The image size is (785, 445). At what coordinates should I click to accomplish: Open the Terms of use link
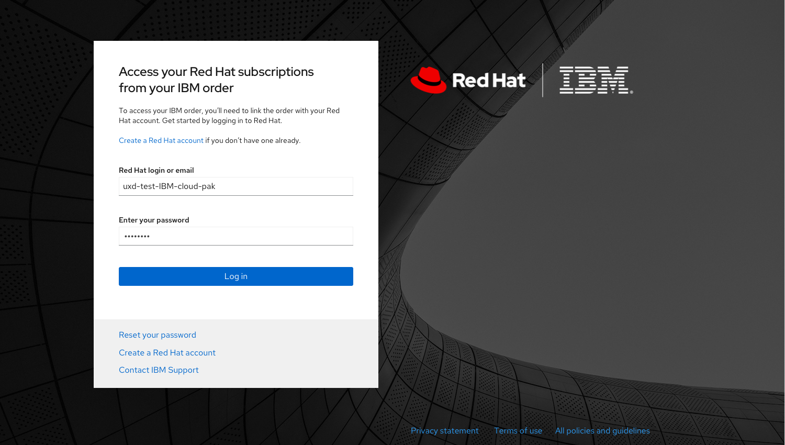coord(518,431)
